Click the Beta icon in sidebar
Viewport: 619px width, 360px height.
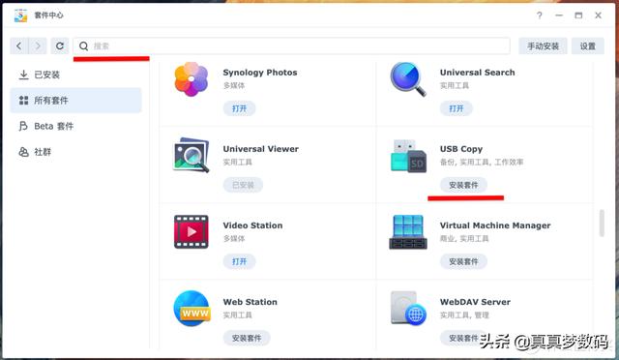(x=23, y=126)
